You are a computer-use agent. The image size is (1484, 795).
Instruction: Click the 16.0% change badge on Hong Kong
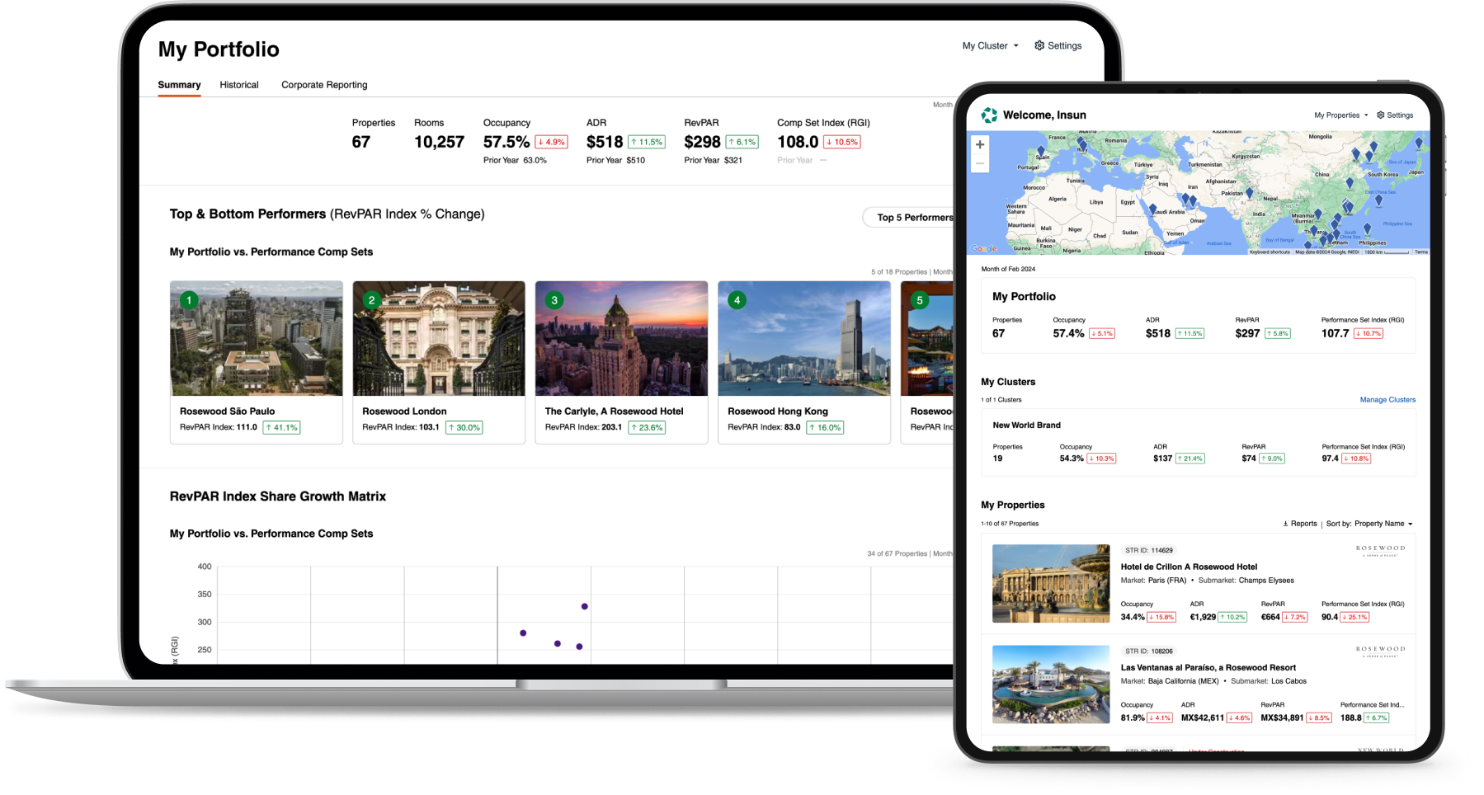click(825, 427)
